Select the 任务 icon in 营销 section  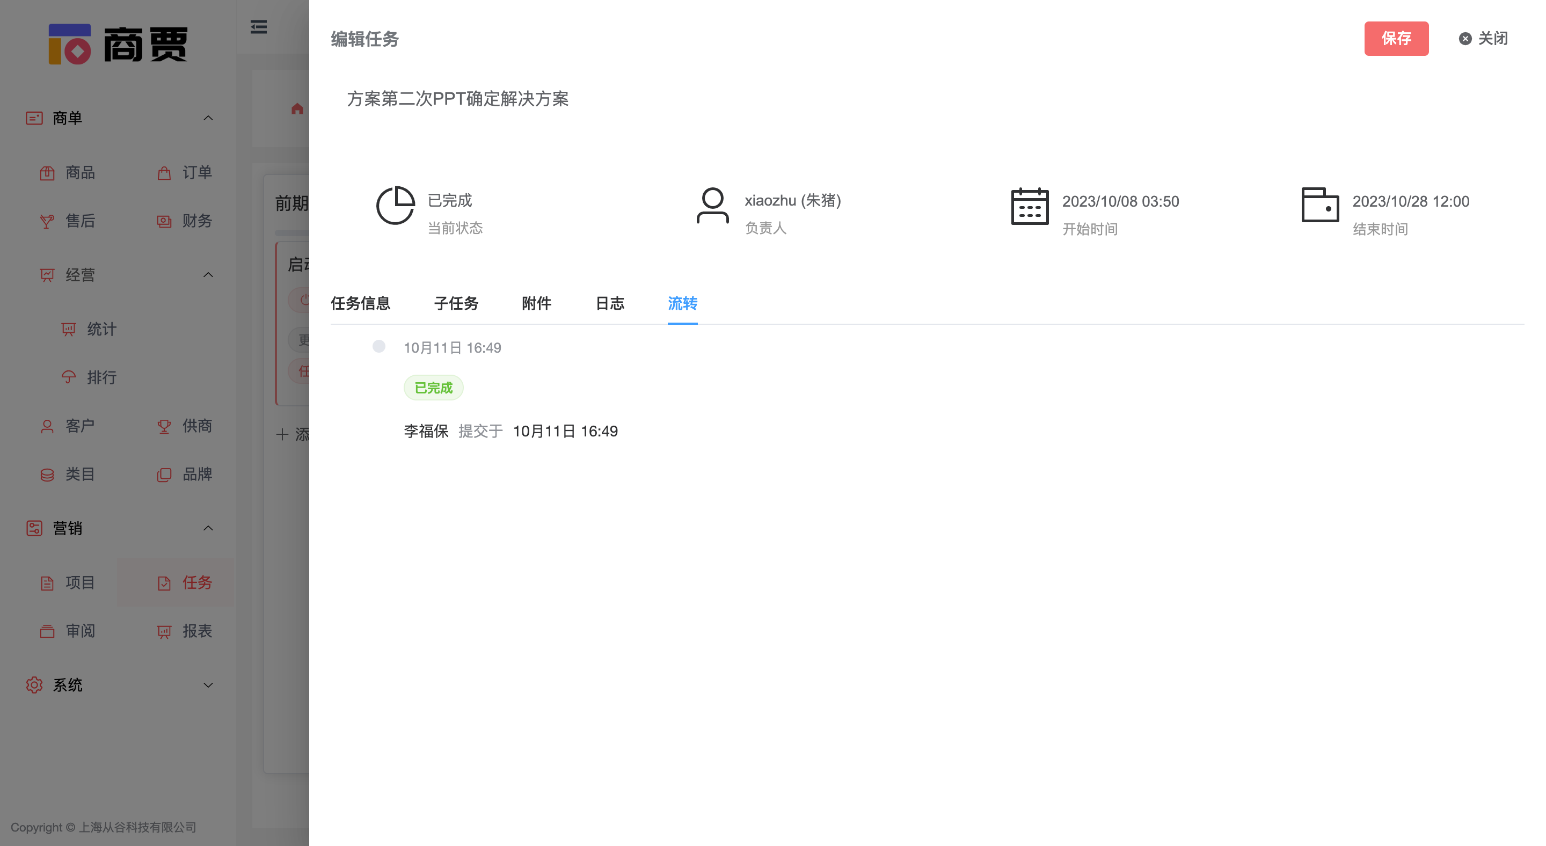click(x=164, y=582)
